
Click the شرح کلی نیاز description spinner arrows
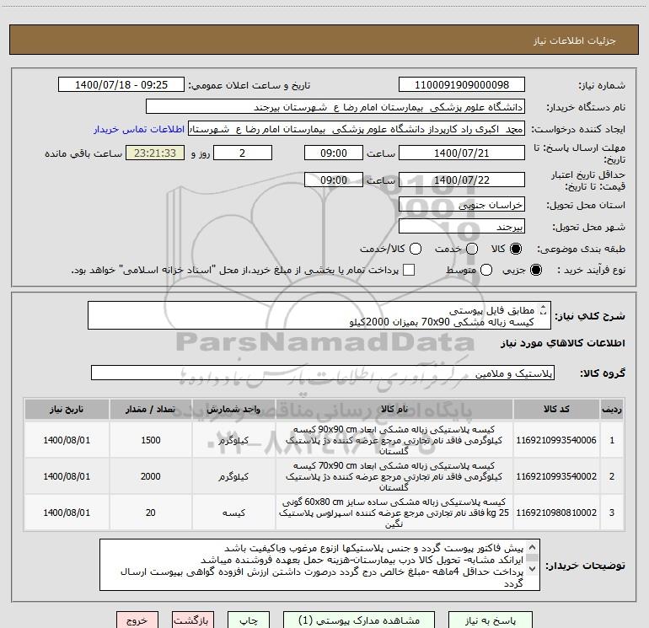tap(543, 309)
